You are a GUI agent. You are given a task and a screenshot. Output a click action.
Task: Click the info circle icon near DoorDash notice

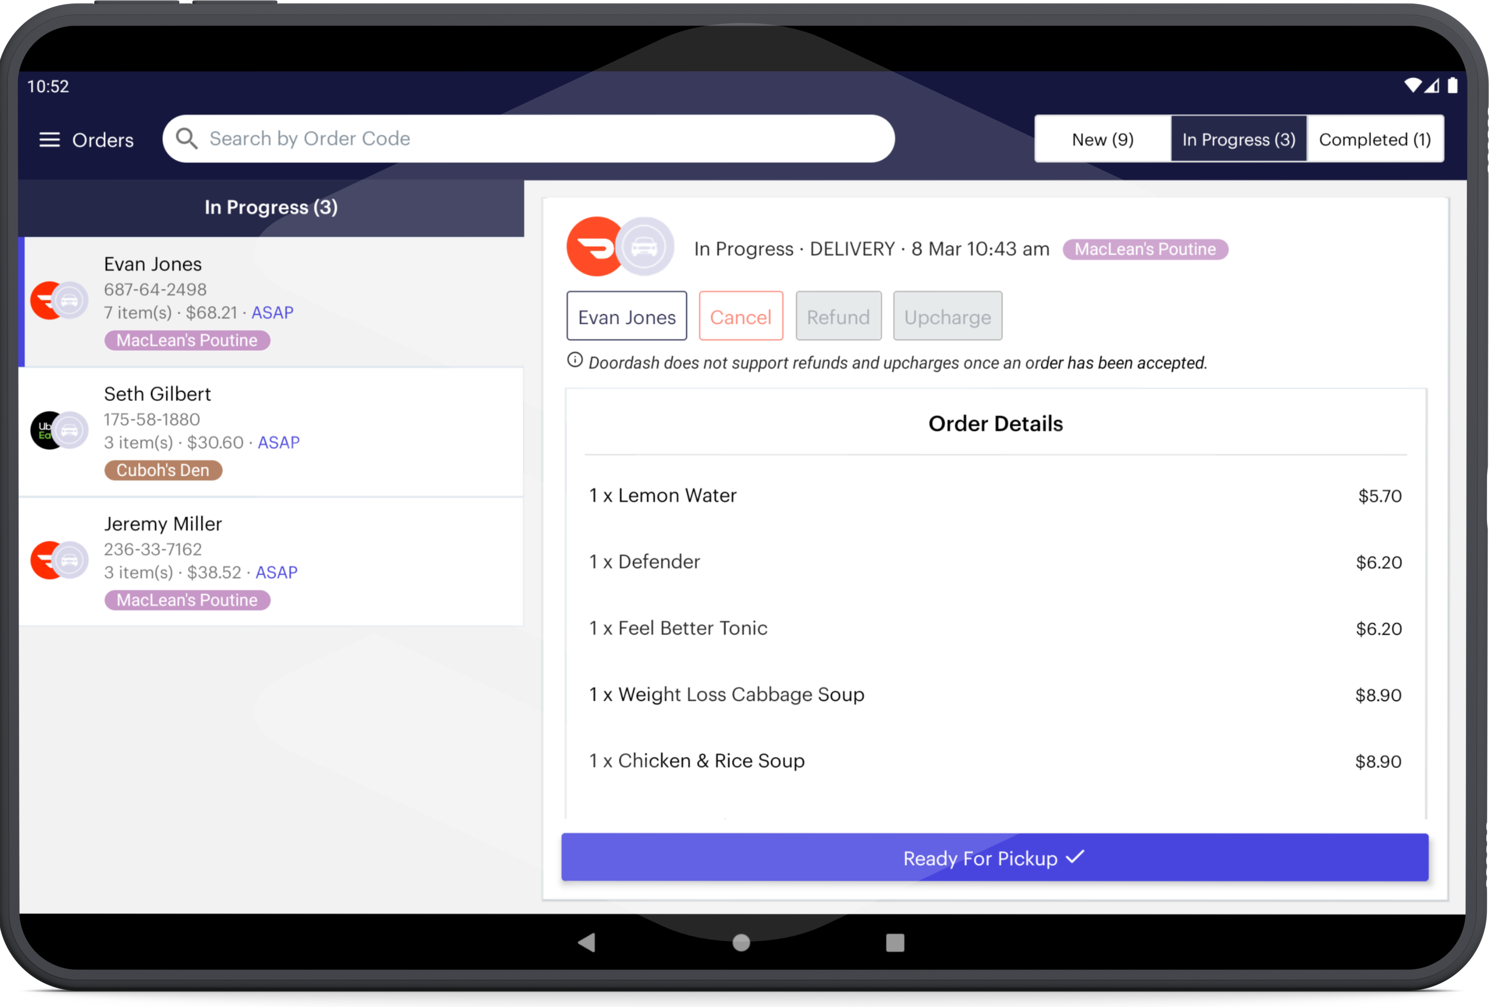pos(574,361)
